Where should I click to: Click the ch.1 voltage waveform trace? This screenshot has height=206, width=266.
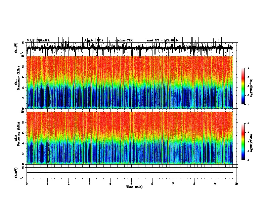tap(129, 47)
